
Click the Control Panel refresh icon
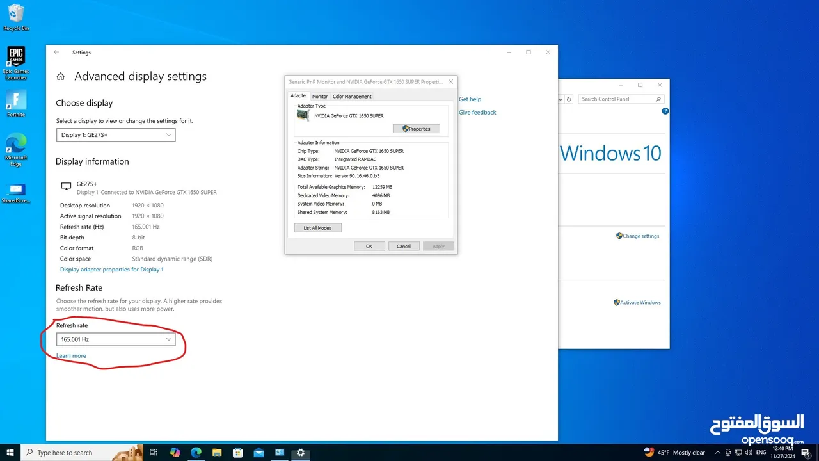(569, 99)
